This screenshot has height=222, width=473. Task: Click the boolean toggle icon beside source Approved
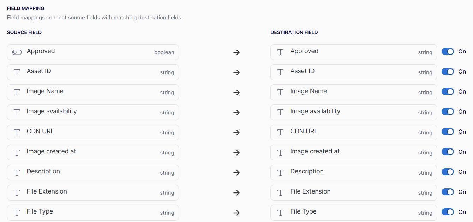pos(17,52)
